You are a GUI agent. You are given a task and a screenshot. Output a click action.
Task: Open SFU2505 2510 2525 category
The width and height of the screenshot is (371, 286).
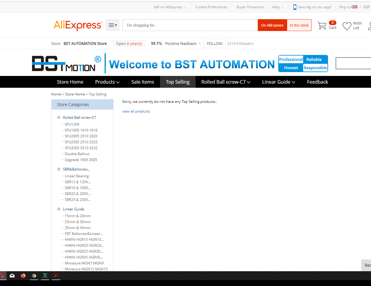(x=81, y=142)
